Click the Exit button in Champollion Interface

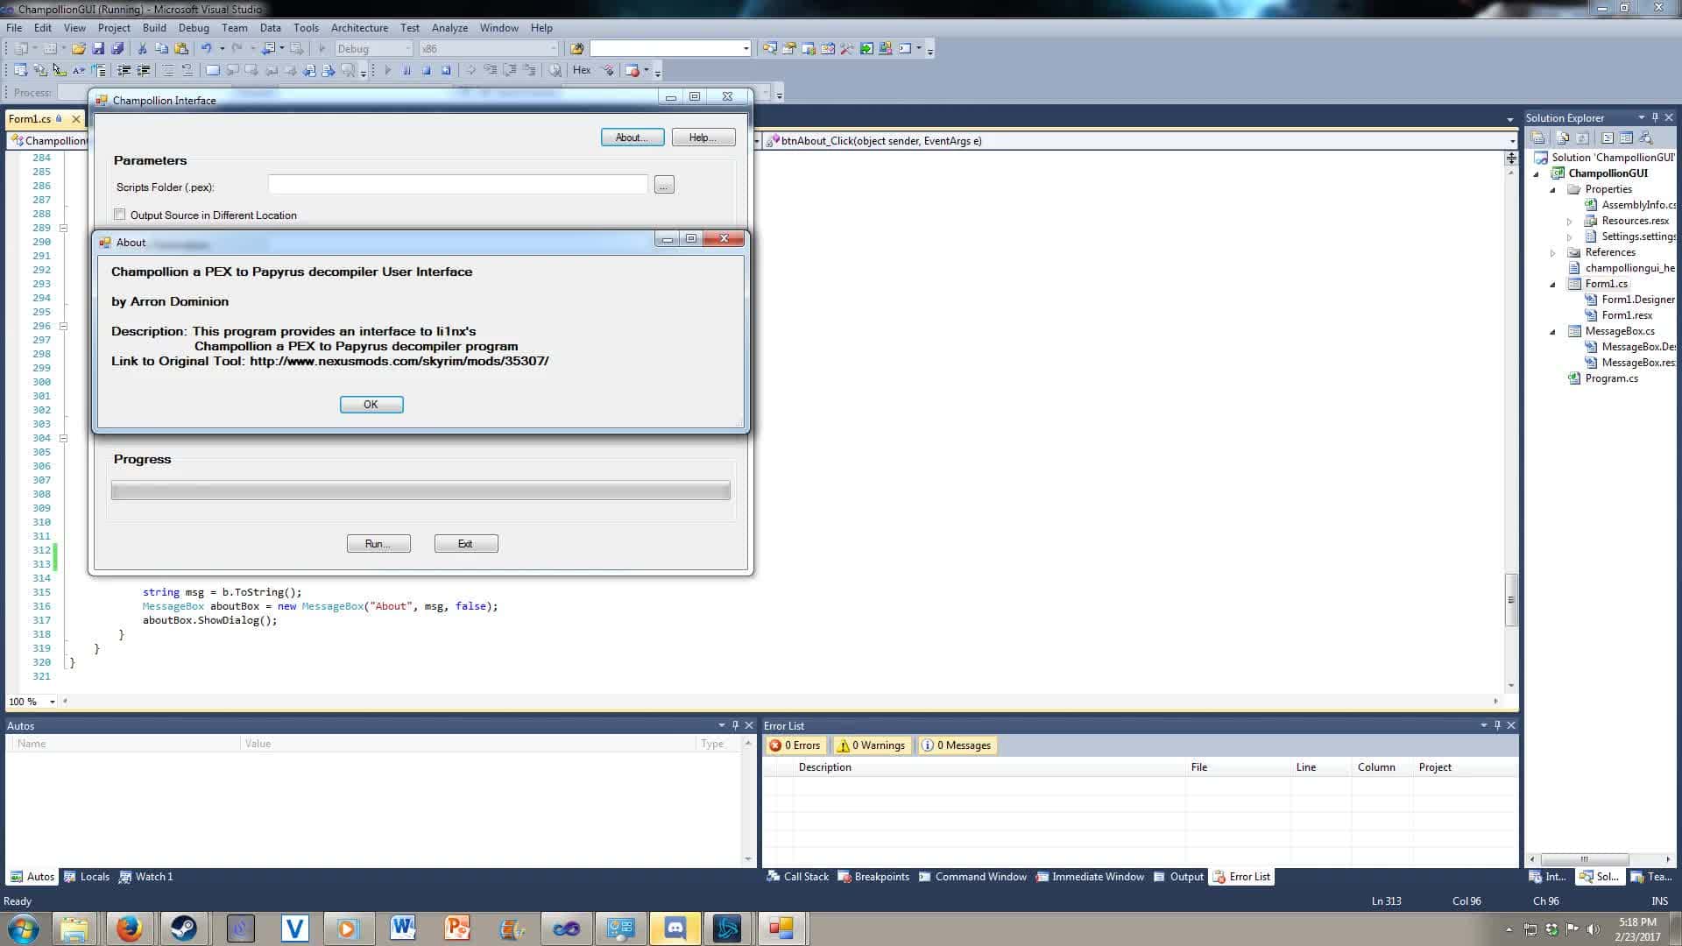(x=466, y=544)
